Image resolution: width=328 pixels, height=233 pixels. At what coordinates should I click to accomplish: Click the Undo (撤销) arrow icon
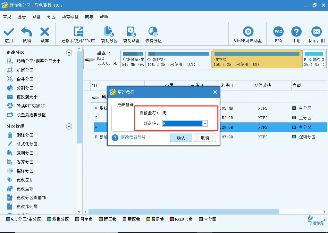click(x=27, y=32)
